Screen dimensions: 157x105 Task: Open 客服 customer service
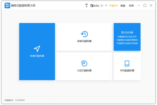tap(123, 6)
